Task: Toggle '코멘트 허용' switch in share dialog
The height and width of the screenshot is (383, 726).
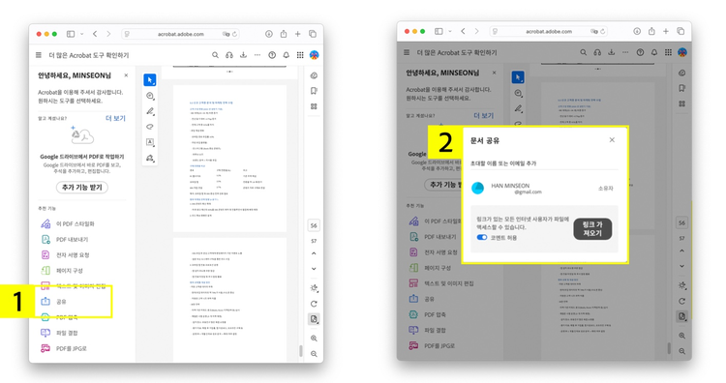Action: pyautogui.click(x=482, y=237)
